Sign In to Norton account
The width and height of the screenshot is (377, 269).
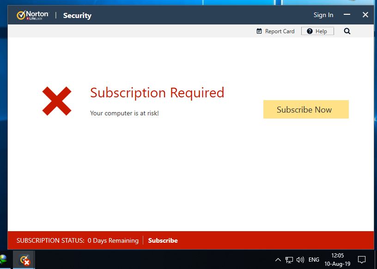(x=323, y=15)
